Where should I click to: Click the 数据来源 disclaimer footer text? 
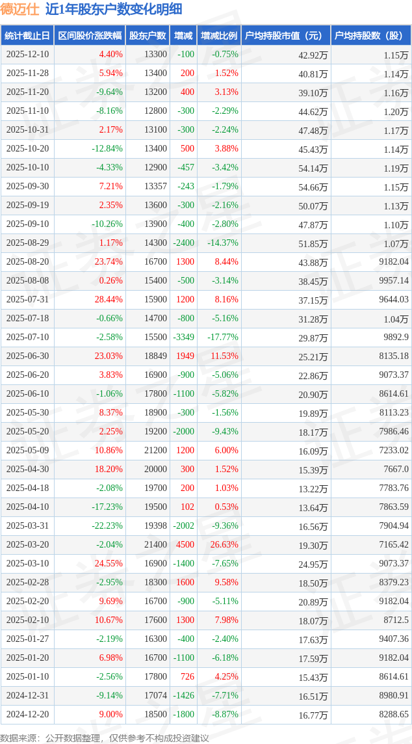pos(105,737)
